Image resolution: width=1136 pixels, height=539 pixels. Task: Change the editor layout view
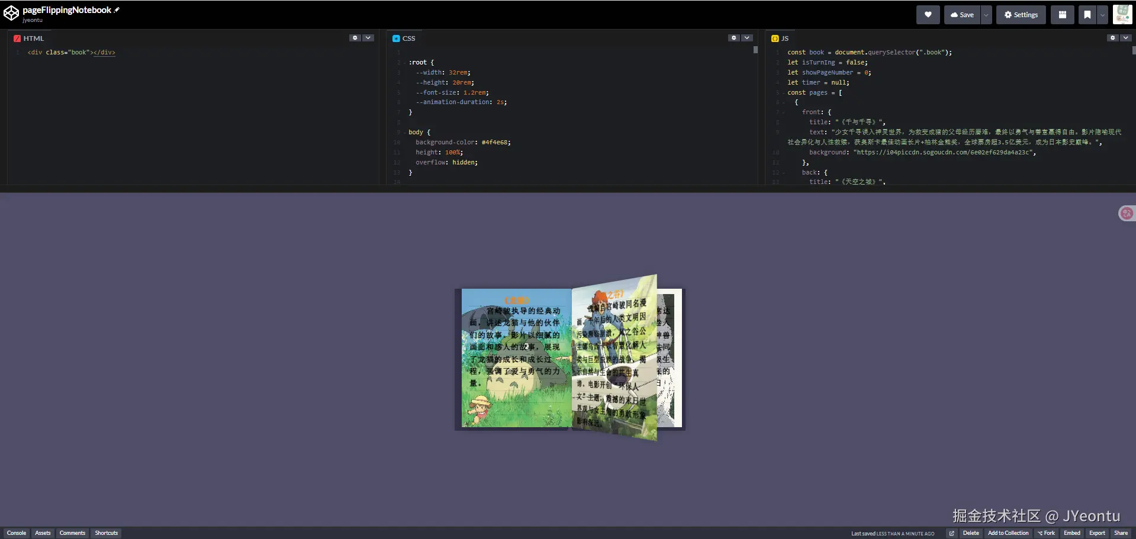tap(1063, 15)
